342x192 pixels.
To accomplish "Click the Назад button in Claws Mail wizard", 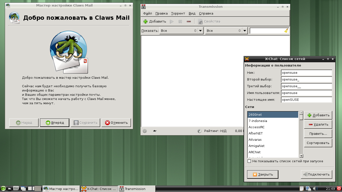I will [x=24, y=123].
